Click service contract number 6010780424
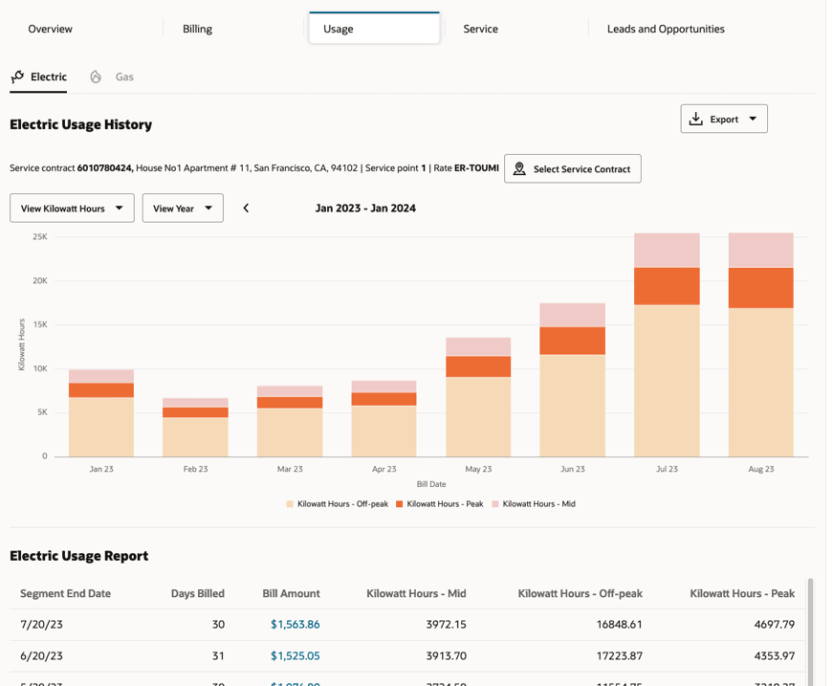The width and height of the screenshot is (833, 686). click(104, 168)
